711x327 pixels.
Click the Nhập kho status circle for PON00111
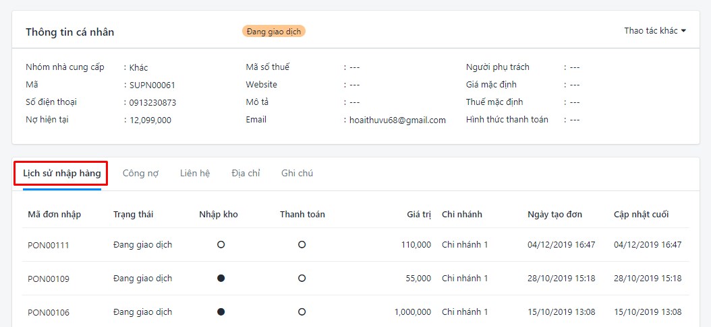coord(221,245)
